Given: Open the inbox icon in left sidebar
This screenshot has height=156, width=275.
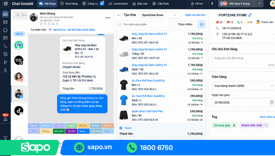Looking at the screenshot, I should [x=5, y=14].
